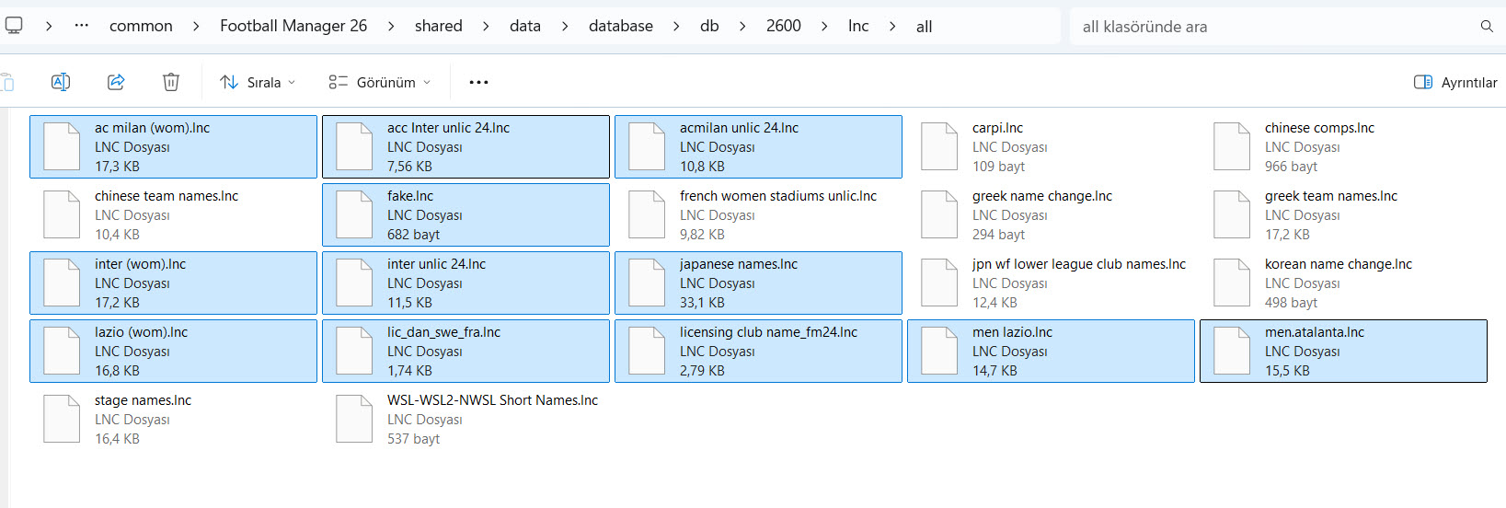Viewport: 1506px width, 508px height.
Task: Go to the database folder in the breadcrumb
Action: click(x=620, y=26)
